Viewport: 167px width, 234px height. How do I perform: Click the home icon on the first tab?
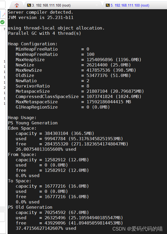pos(17,5)
